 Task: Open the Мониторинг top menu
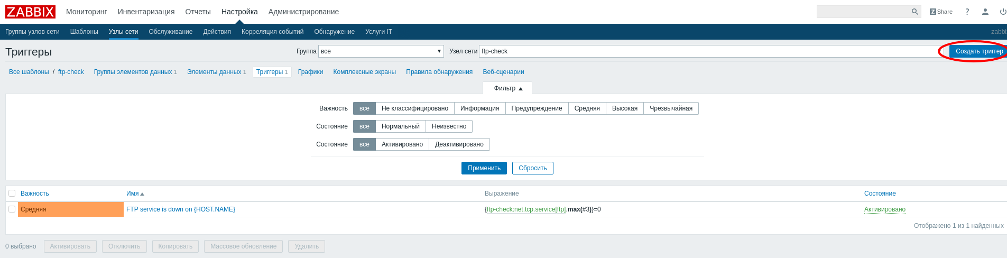[86, 12]
